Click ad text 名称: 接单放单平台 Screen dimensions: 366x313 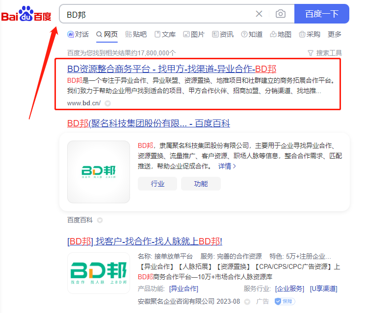coord(165,257)
